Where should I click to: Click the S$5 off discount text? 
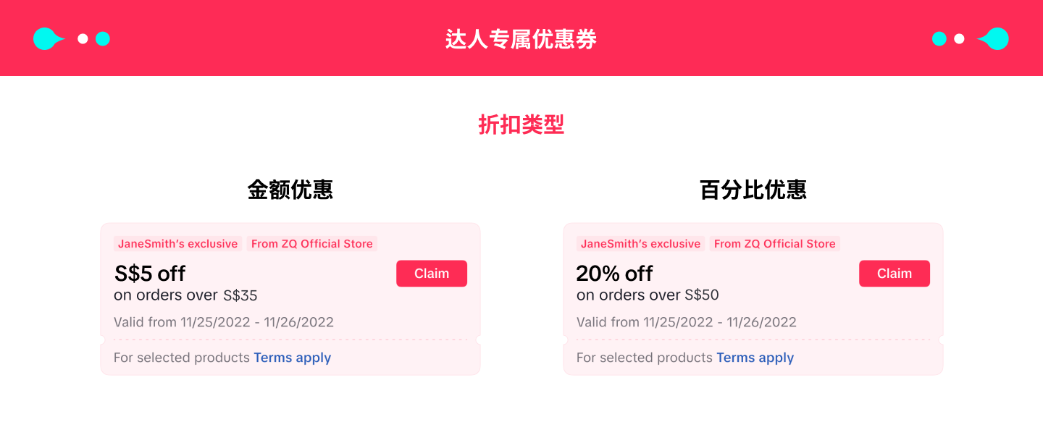coord(150,274)
